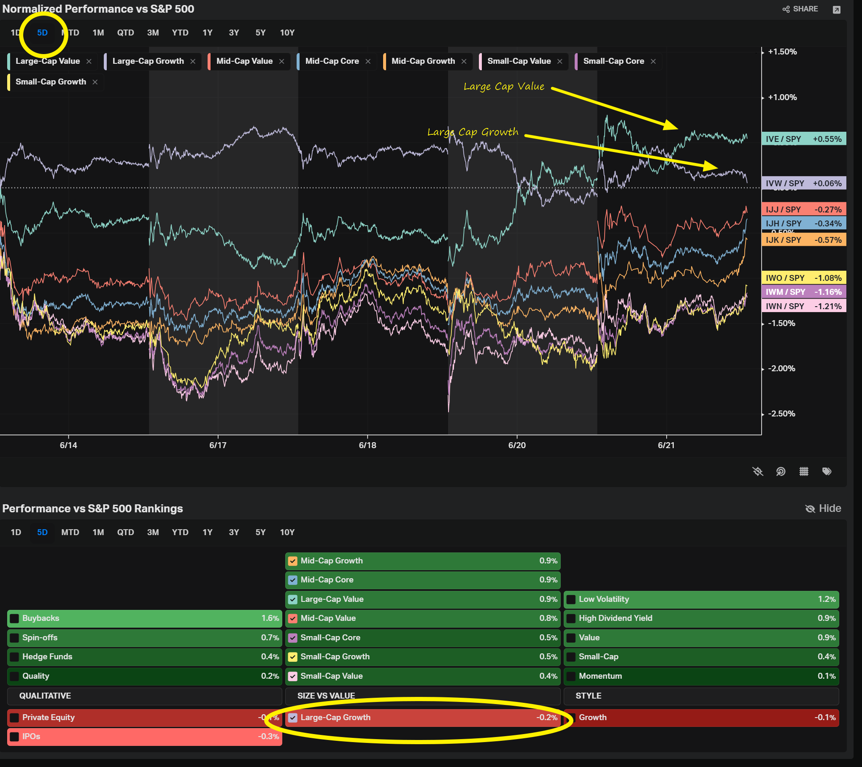Check the Low Volatility checkbox

[x=571, y=599]
